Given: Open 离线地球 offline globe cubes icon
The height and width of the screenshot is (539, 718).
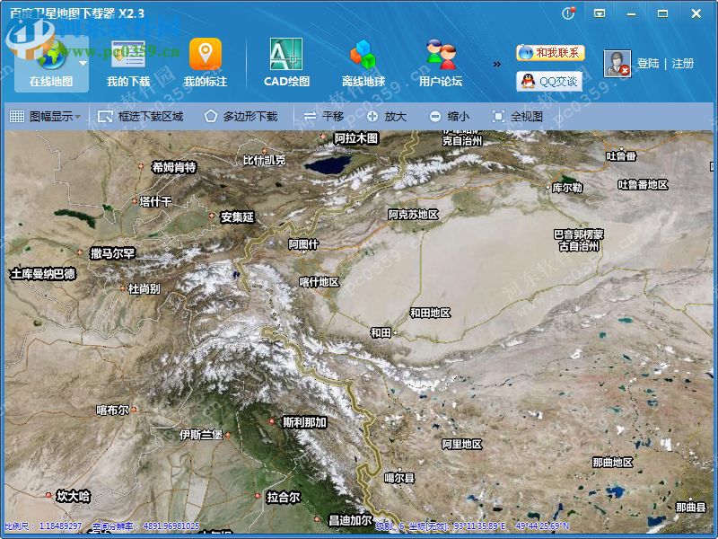Looking at the screenshot, I should point(363,54).
